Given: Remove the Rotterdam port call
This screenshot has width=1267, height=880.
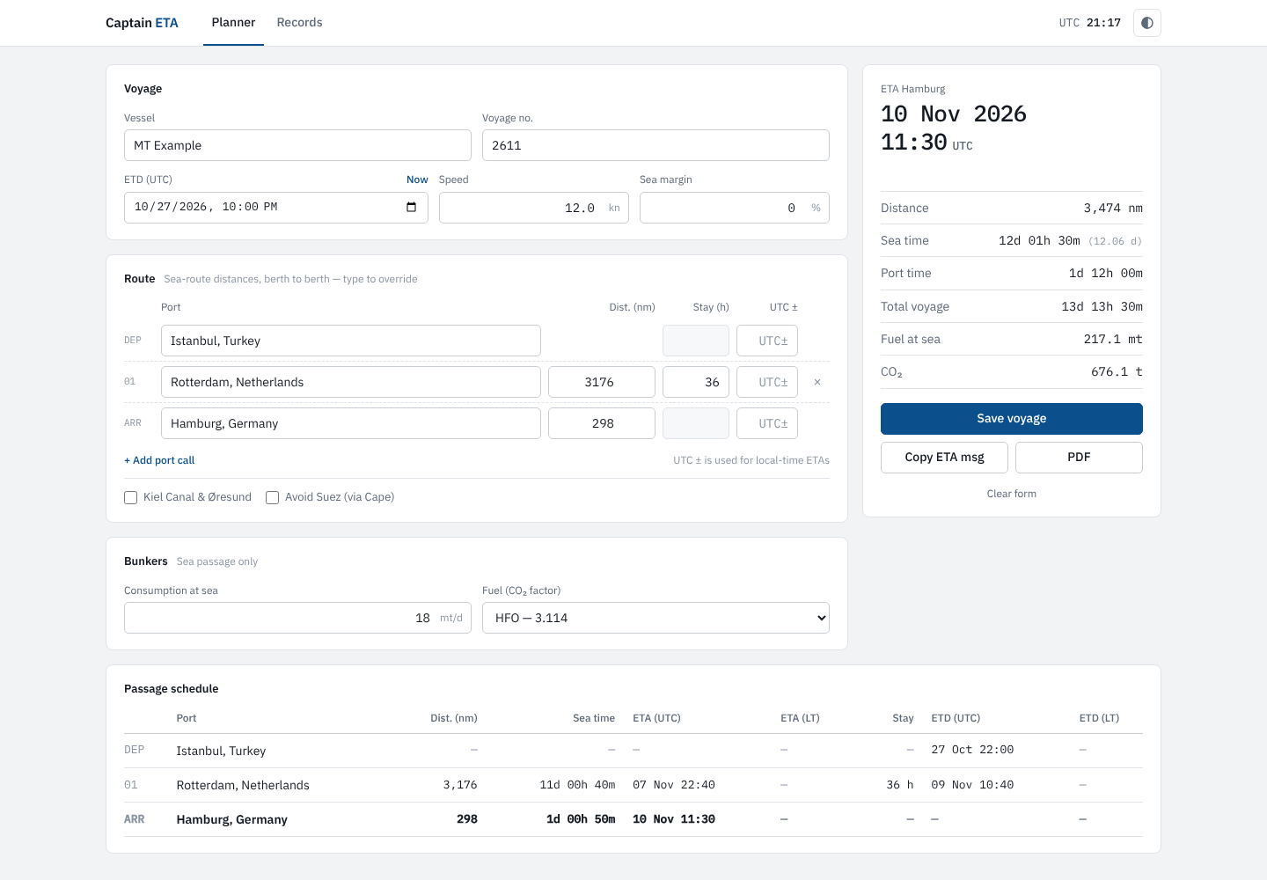Looking at the screenshot, I should pos(817,382).
